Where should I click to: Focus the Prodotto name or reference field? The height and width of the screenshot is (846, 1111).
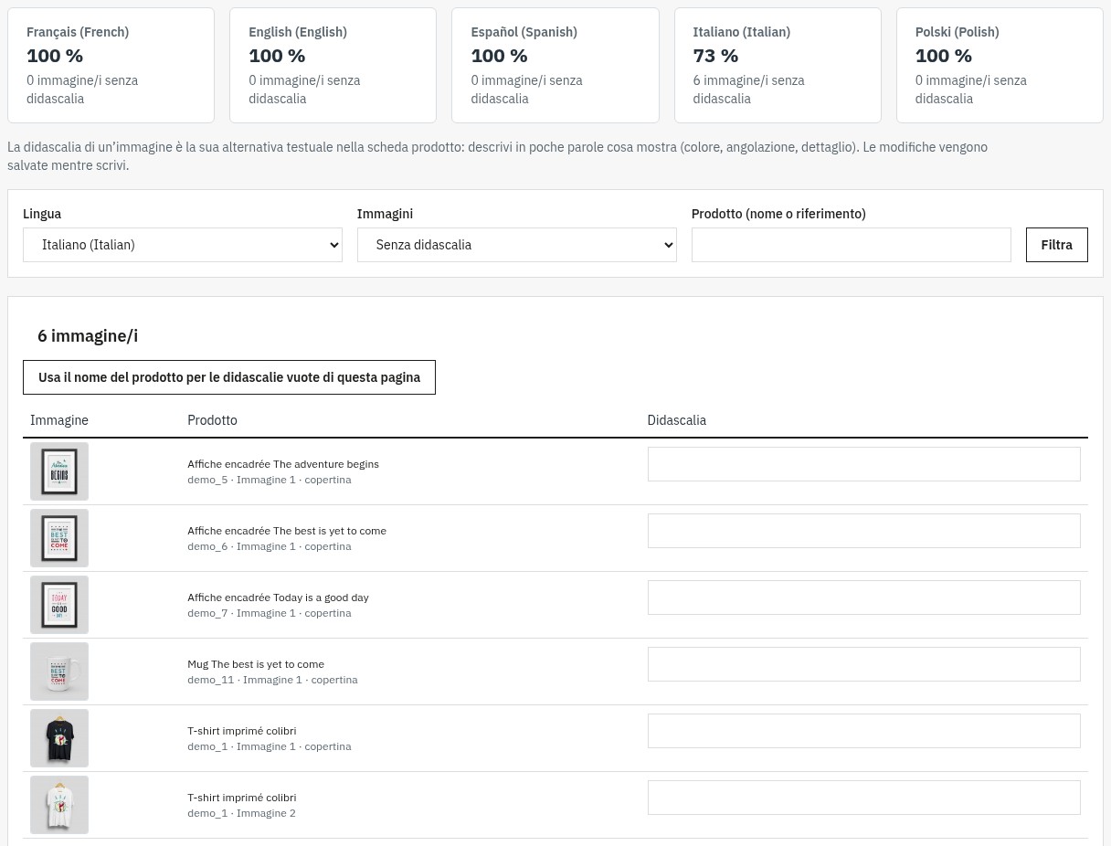pyautogui.click(x=851, y=245)
